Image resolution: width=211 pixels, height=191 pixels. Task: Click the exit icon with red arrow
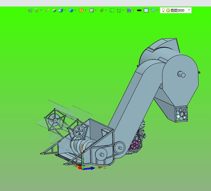click(30, 11)
